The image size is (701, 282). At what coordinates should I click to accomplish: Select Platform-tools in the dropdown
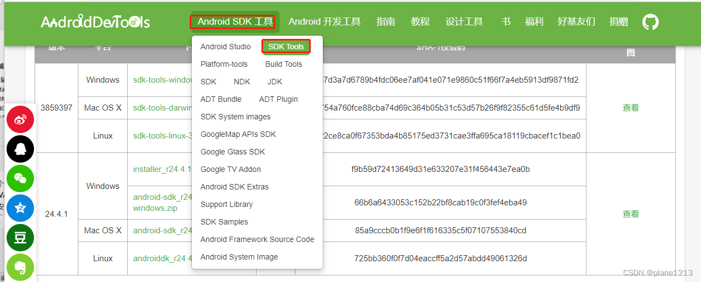click(x=224, y=64)
